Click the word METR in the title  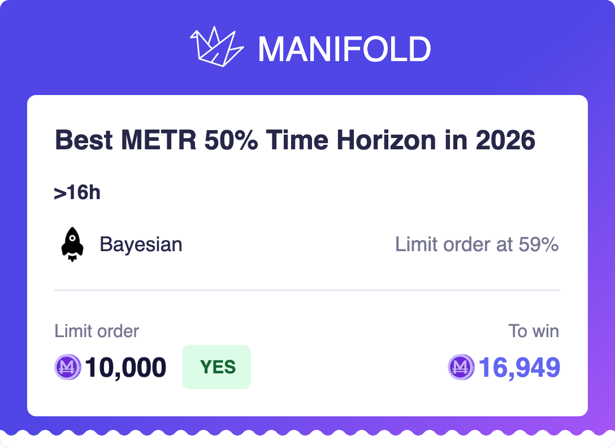click(x=153, y=141)
